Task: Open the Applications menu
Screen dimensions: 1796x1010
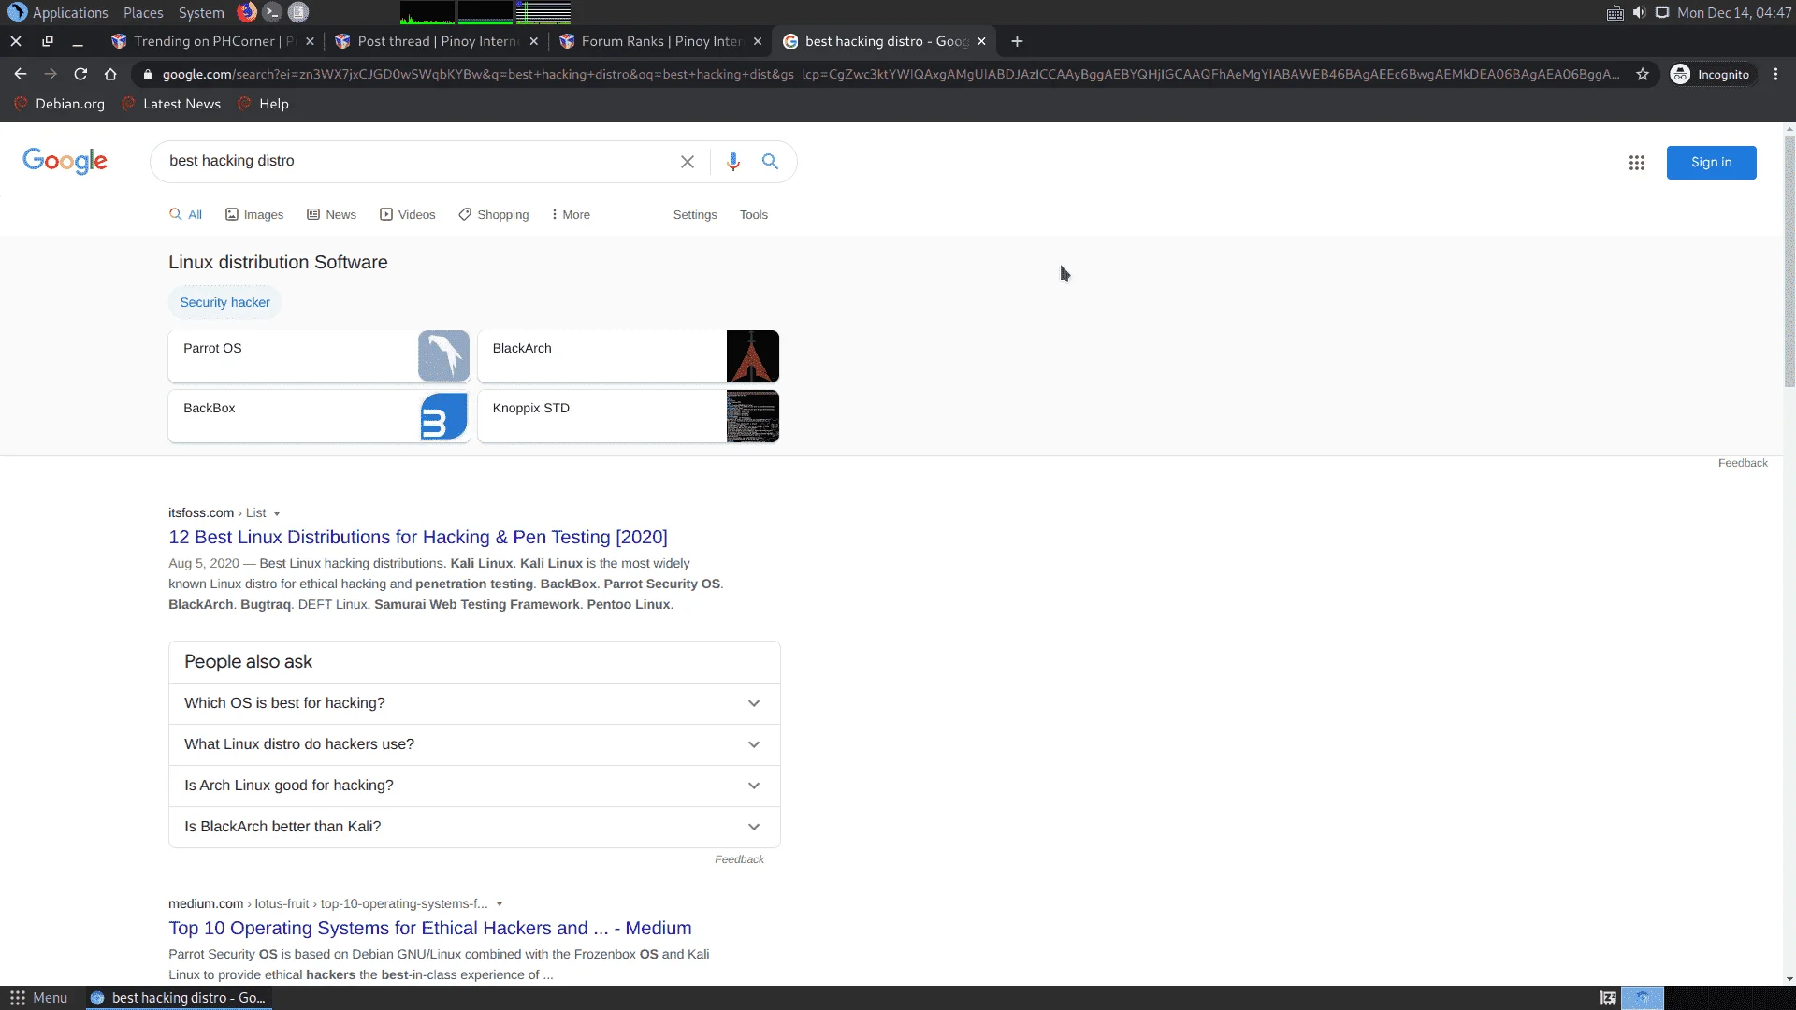Action: 58,12
